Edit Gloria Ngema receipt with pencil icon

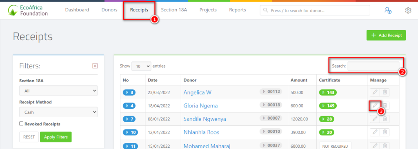point(375,105)
